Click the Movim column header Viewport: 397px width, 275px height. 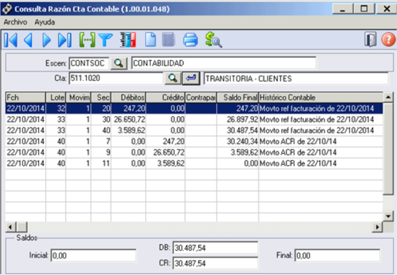[78, 97]
